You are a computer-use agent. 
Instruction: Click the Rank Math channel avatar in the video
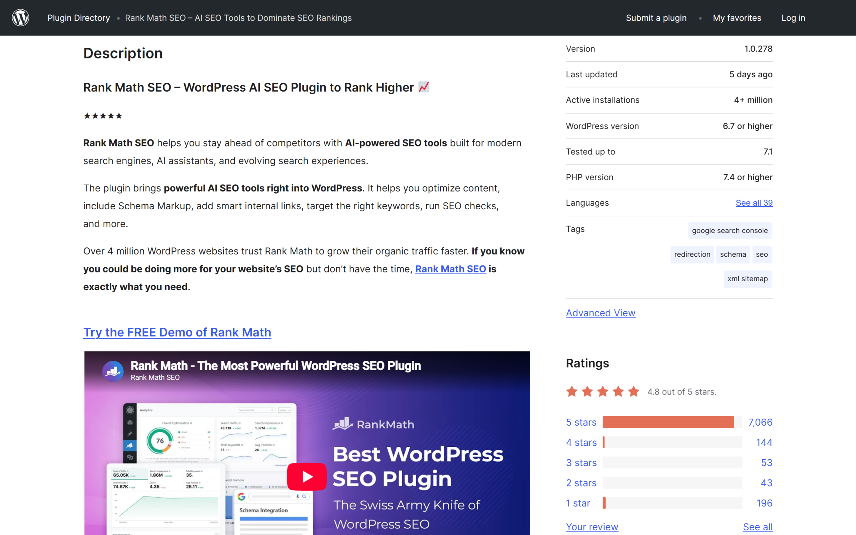pyautogui.click(x=113, y=371)
